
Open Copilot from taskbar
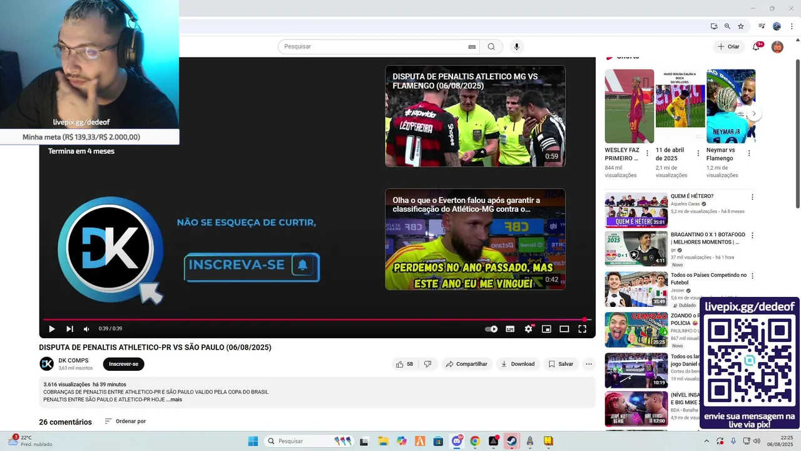point(401,441)
